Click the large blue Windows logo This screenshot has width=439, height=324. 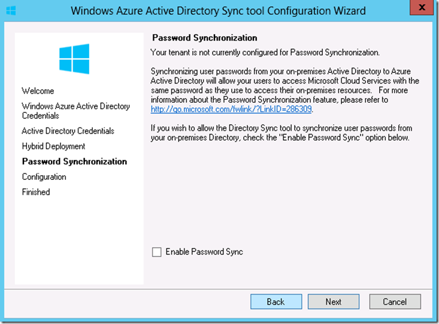74,59
